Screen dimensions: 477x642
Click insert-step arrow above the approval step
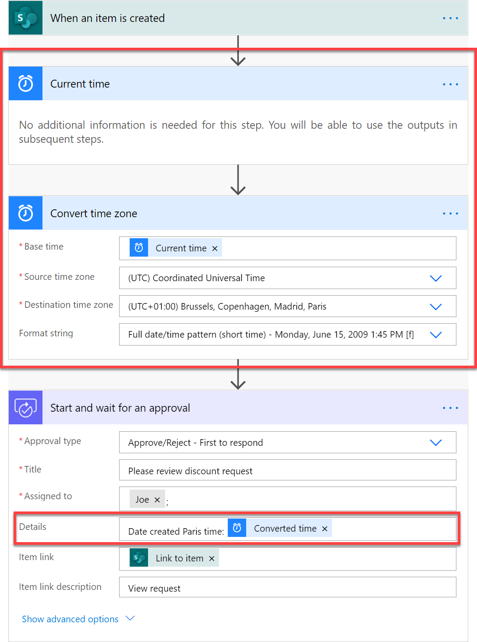tap(238, 374)
